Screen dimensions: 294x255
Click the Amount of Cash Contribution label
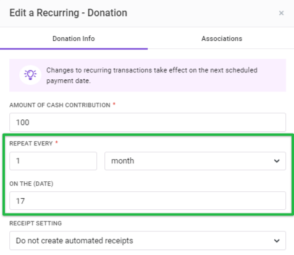[60, 105]
